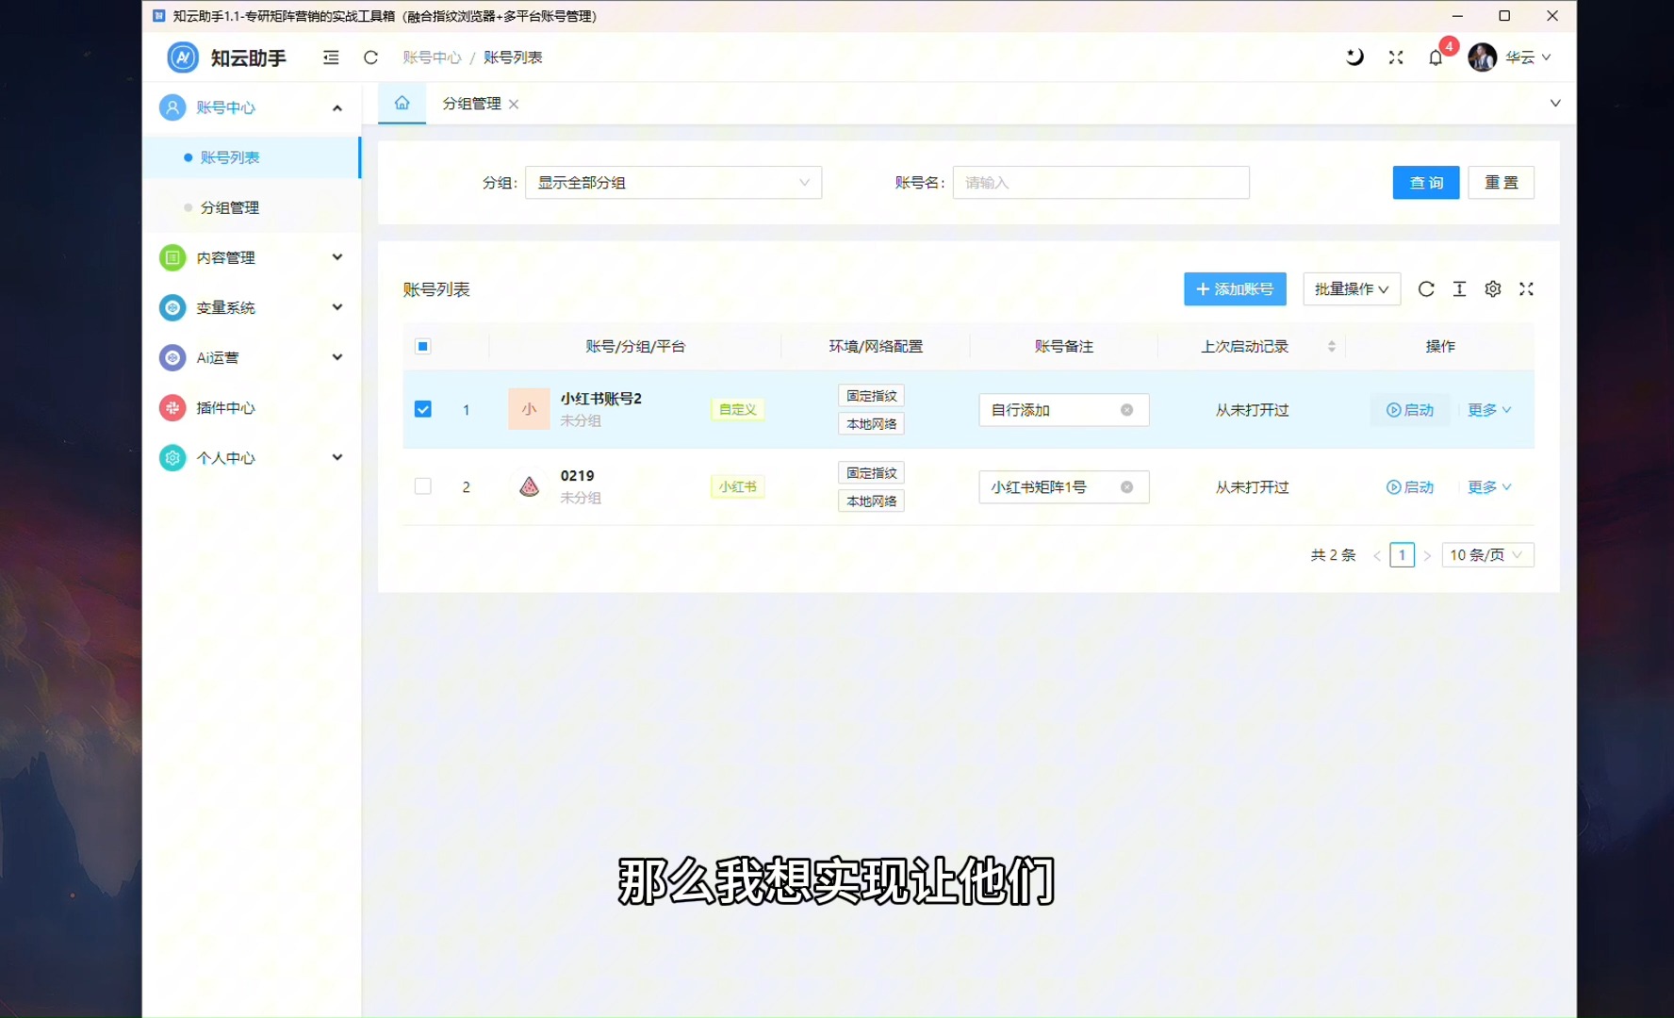
Task: Uncheck the 小红书账号2 row checkbox
Action: (x=423, y=409)
